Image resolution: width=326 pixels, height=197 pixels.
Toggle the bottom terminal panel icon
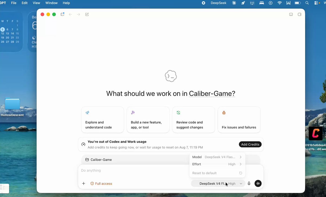tap(291, 14)
